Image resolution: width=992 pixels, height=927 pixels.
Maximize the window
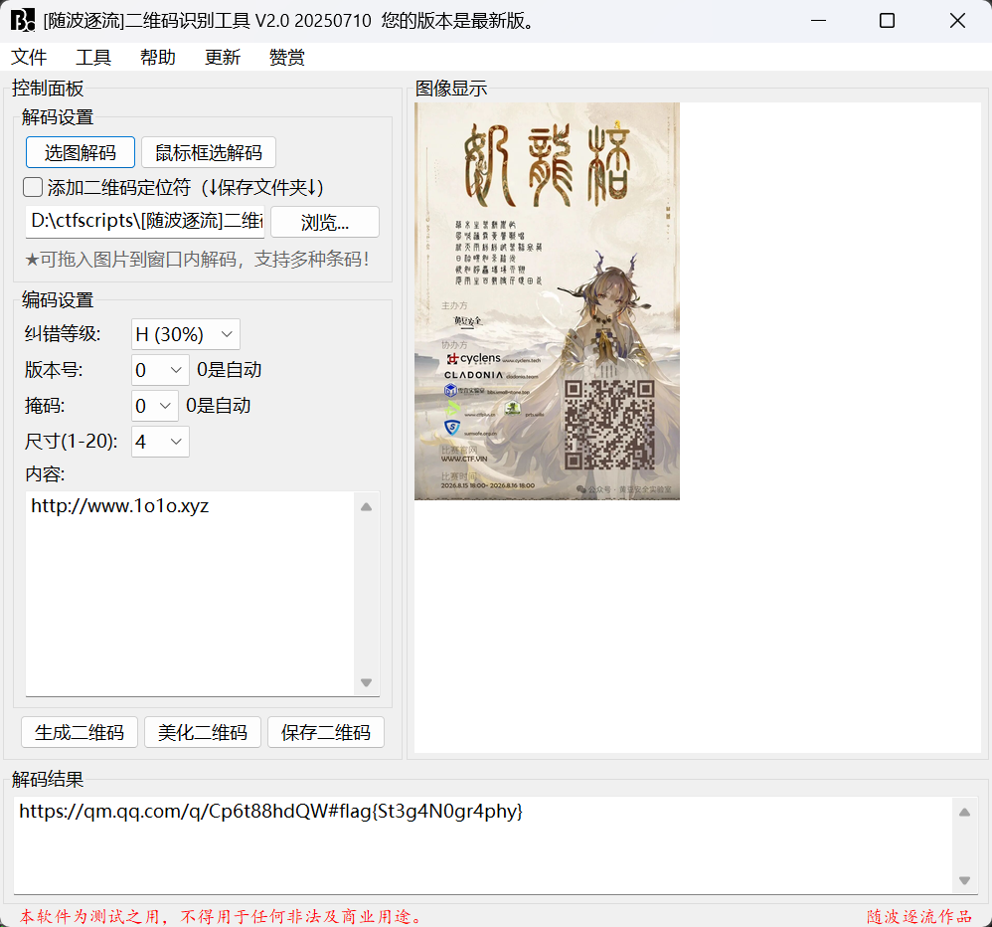pyautogui.click(x=887, y=21)
